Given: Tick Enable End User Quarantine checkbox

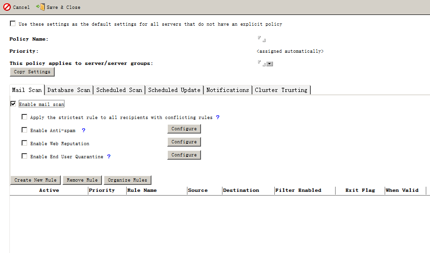Looking at the screenshot, I should point(24,156).
